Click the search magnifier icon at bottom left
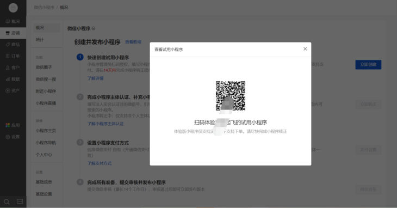 [7, 201]
